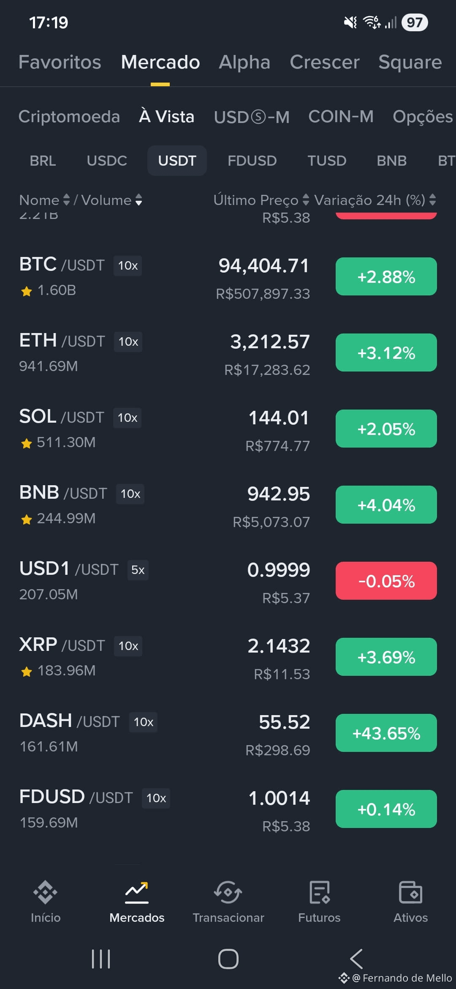Tap the Android back navigation arrow
This screenshot has height=989, width=456.
coord(356,959)
